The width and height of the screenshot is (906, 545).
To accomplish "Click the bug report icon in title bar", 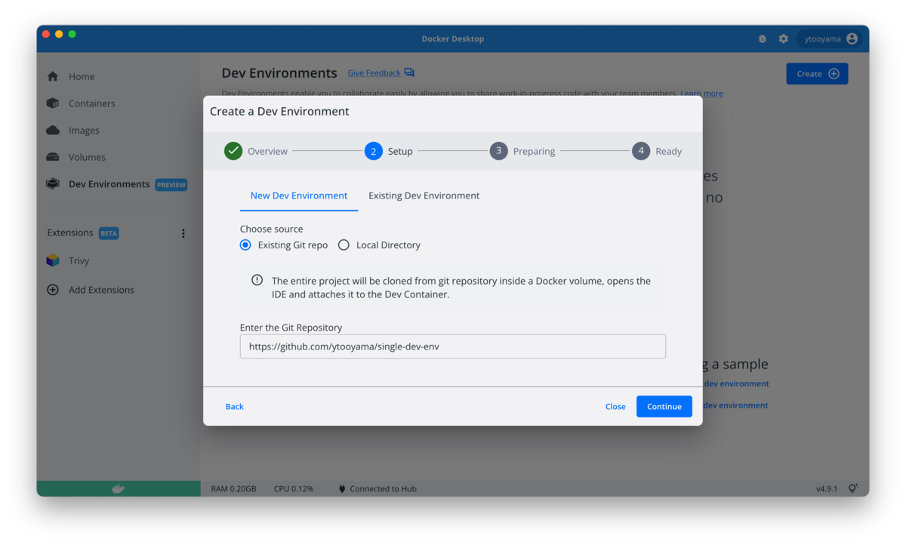I will (762, 38).
